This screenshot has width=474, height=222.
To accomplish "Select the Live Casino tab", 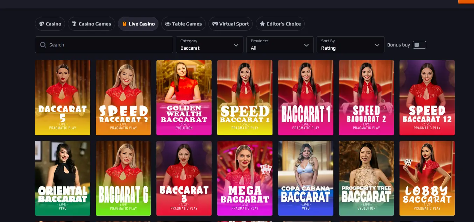I will point(138,24).
